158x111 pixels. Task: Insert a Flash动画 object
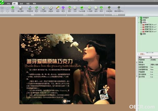click(x=82, y=9)
